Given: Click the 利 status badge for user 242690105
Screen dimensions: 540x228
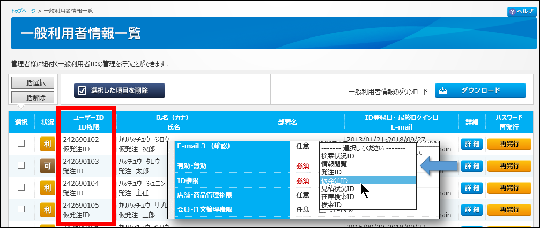Looking at the screenshot, I should click(x=47, y=209).
